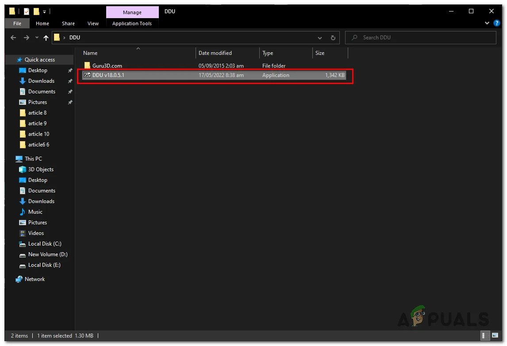Click the 17/05/2022 8:38 am date cell
This screenshot has width=507, height=346.
pos(221,75)
